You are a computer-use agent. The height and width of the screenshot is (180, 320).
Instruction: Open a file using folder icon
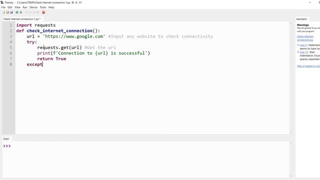pyautogui.click(x=7, y=12)
